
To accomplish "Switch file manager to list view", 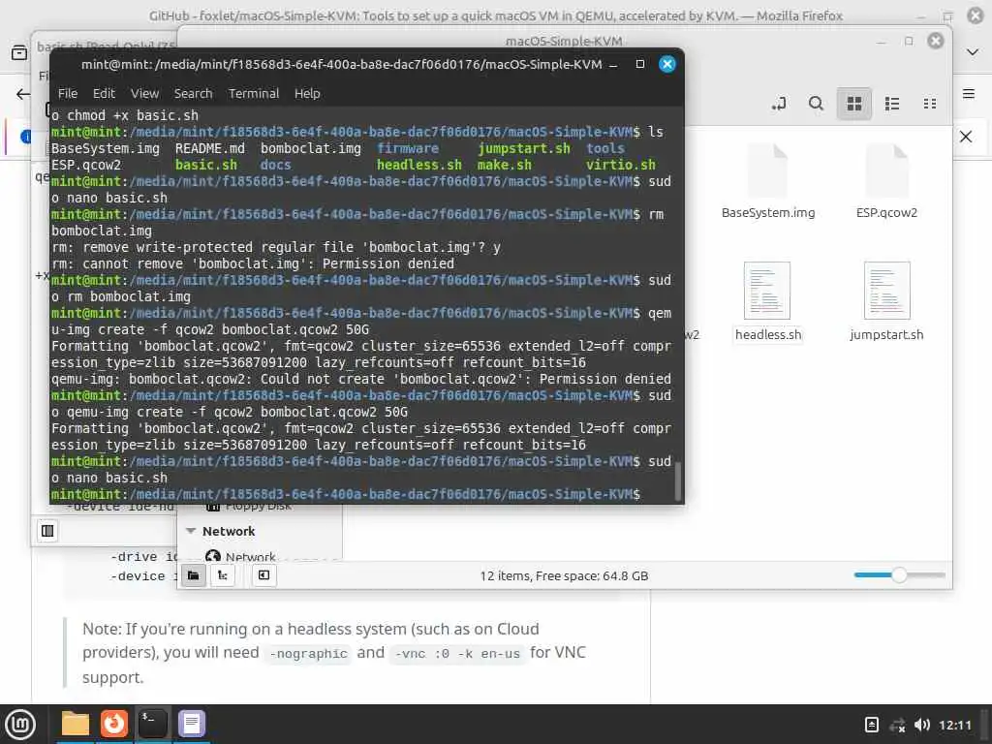I will (x=892, y=103).
